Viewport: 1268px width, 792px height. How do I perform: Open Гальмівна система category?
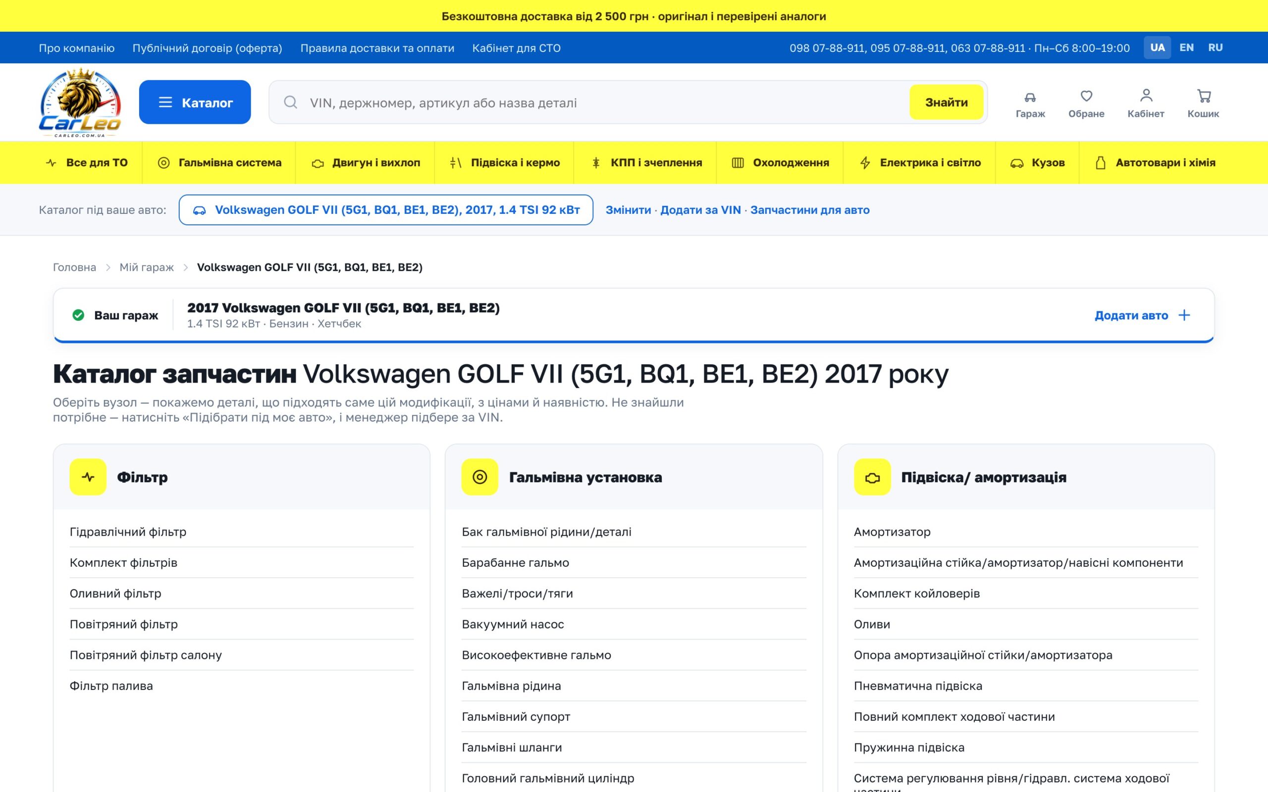(x=219, y=162)
